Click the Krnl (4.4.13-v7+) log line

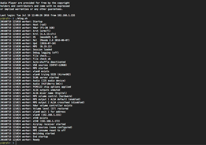28,34
